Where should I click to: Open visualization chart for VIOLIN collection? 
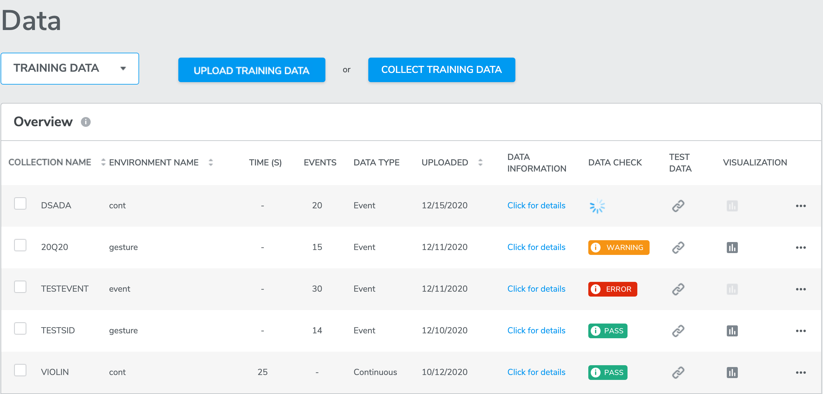coord(732,372)
